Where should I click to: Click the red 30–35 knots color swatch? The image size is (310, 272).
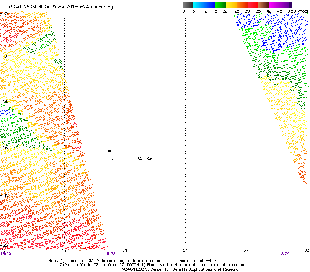[x=253, y=5]
